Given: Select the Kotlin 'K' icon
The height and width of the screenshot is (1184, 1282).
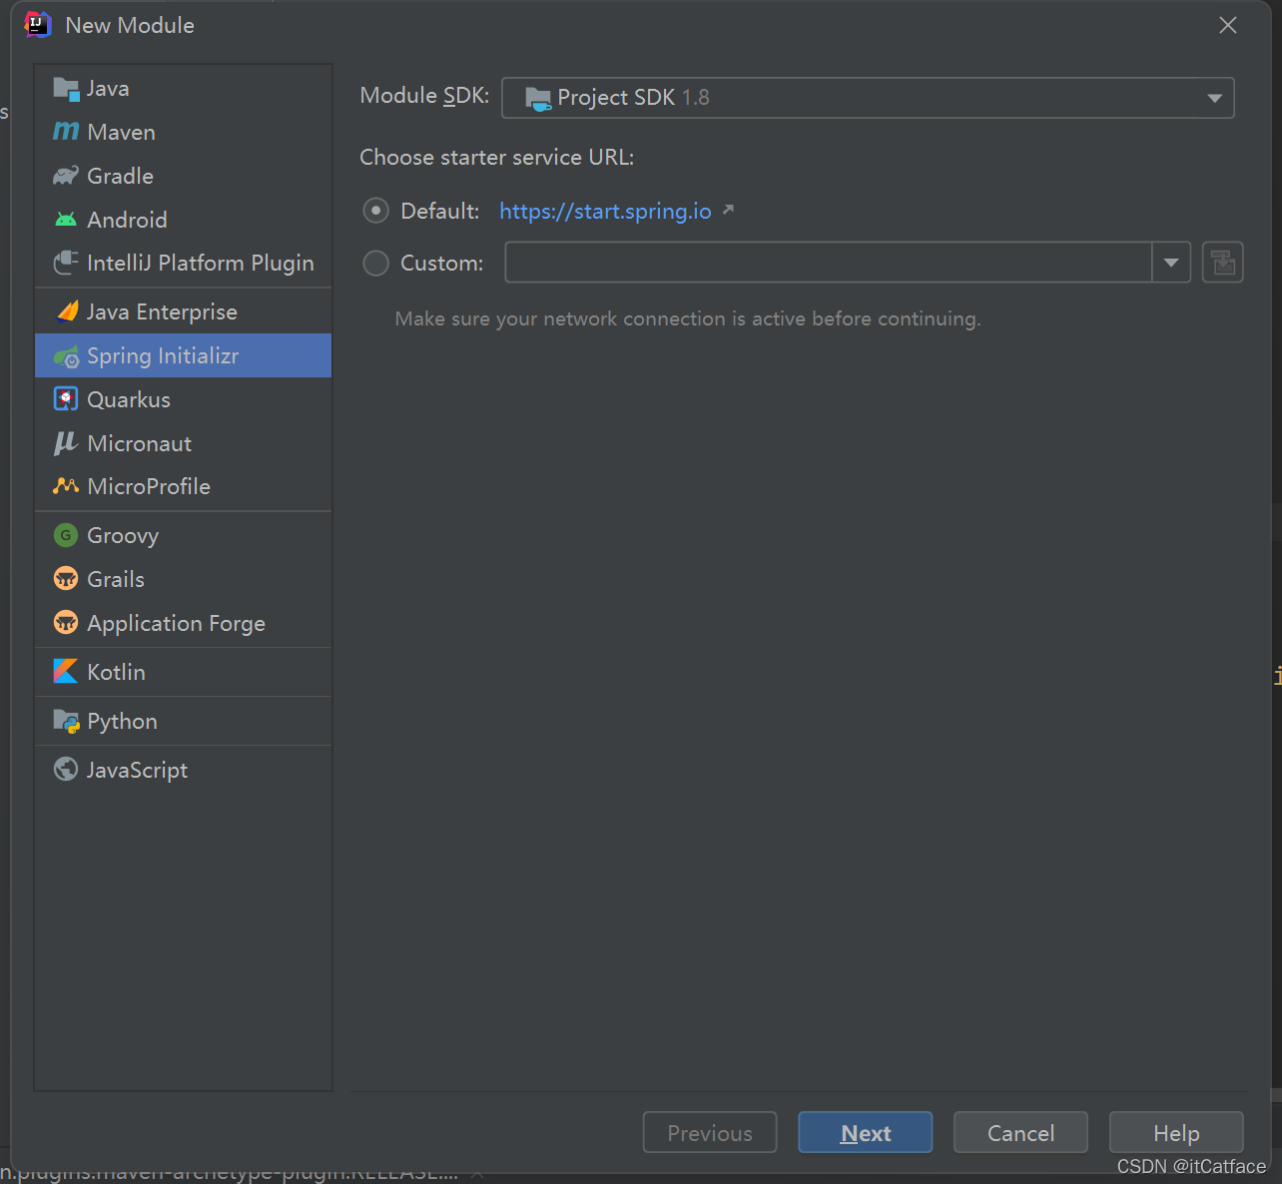Looking at the screenshot, I should [x=66, y=672].
